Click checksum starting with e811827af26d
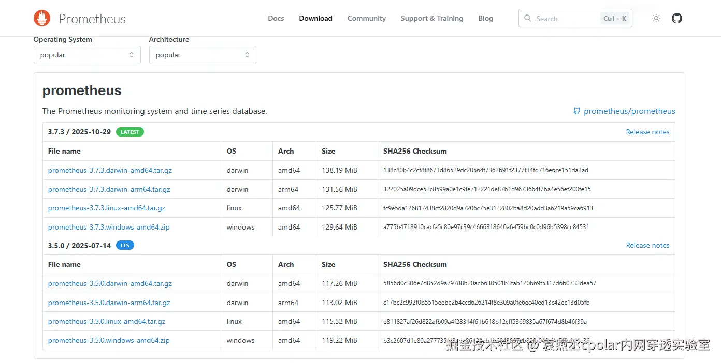The image size is (721, 363). (485, 321)
